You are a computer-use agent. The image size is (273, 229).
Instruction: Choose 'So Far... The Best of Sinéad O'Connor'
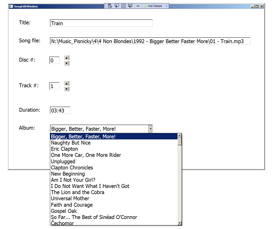[114, 217]
